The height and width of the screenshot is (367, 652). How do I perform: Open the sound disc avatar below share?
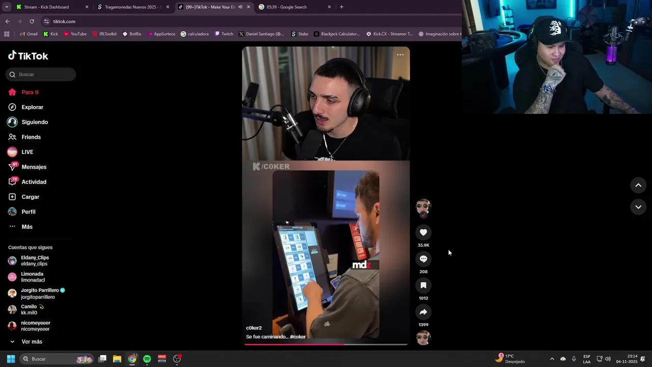tap(423, 338)
